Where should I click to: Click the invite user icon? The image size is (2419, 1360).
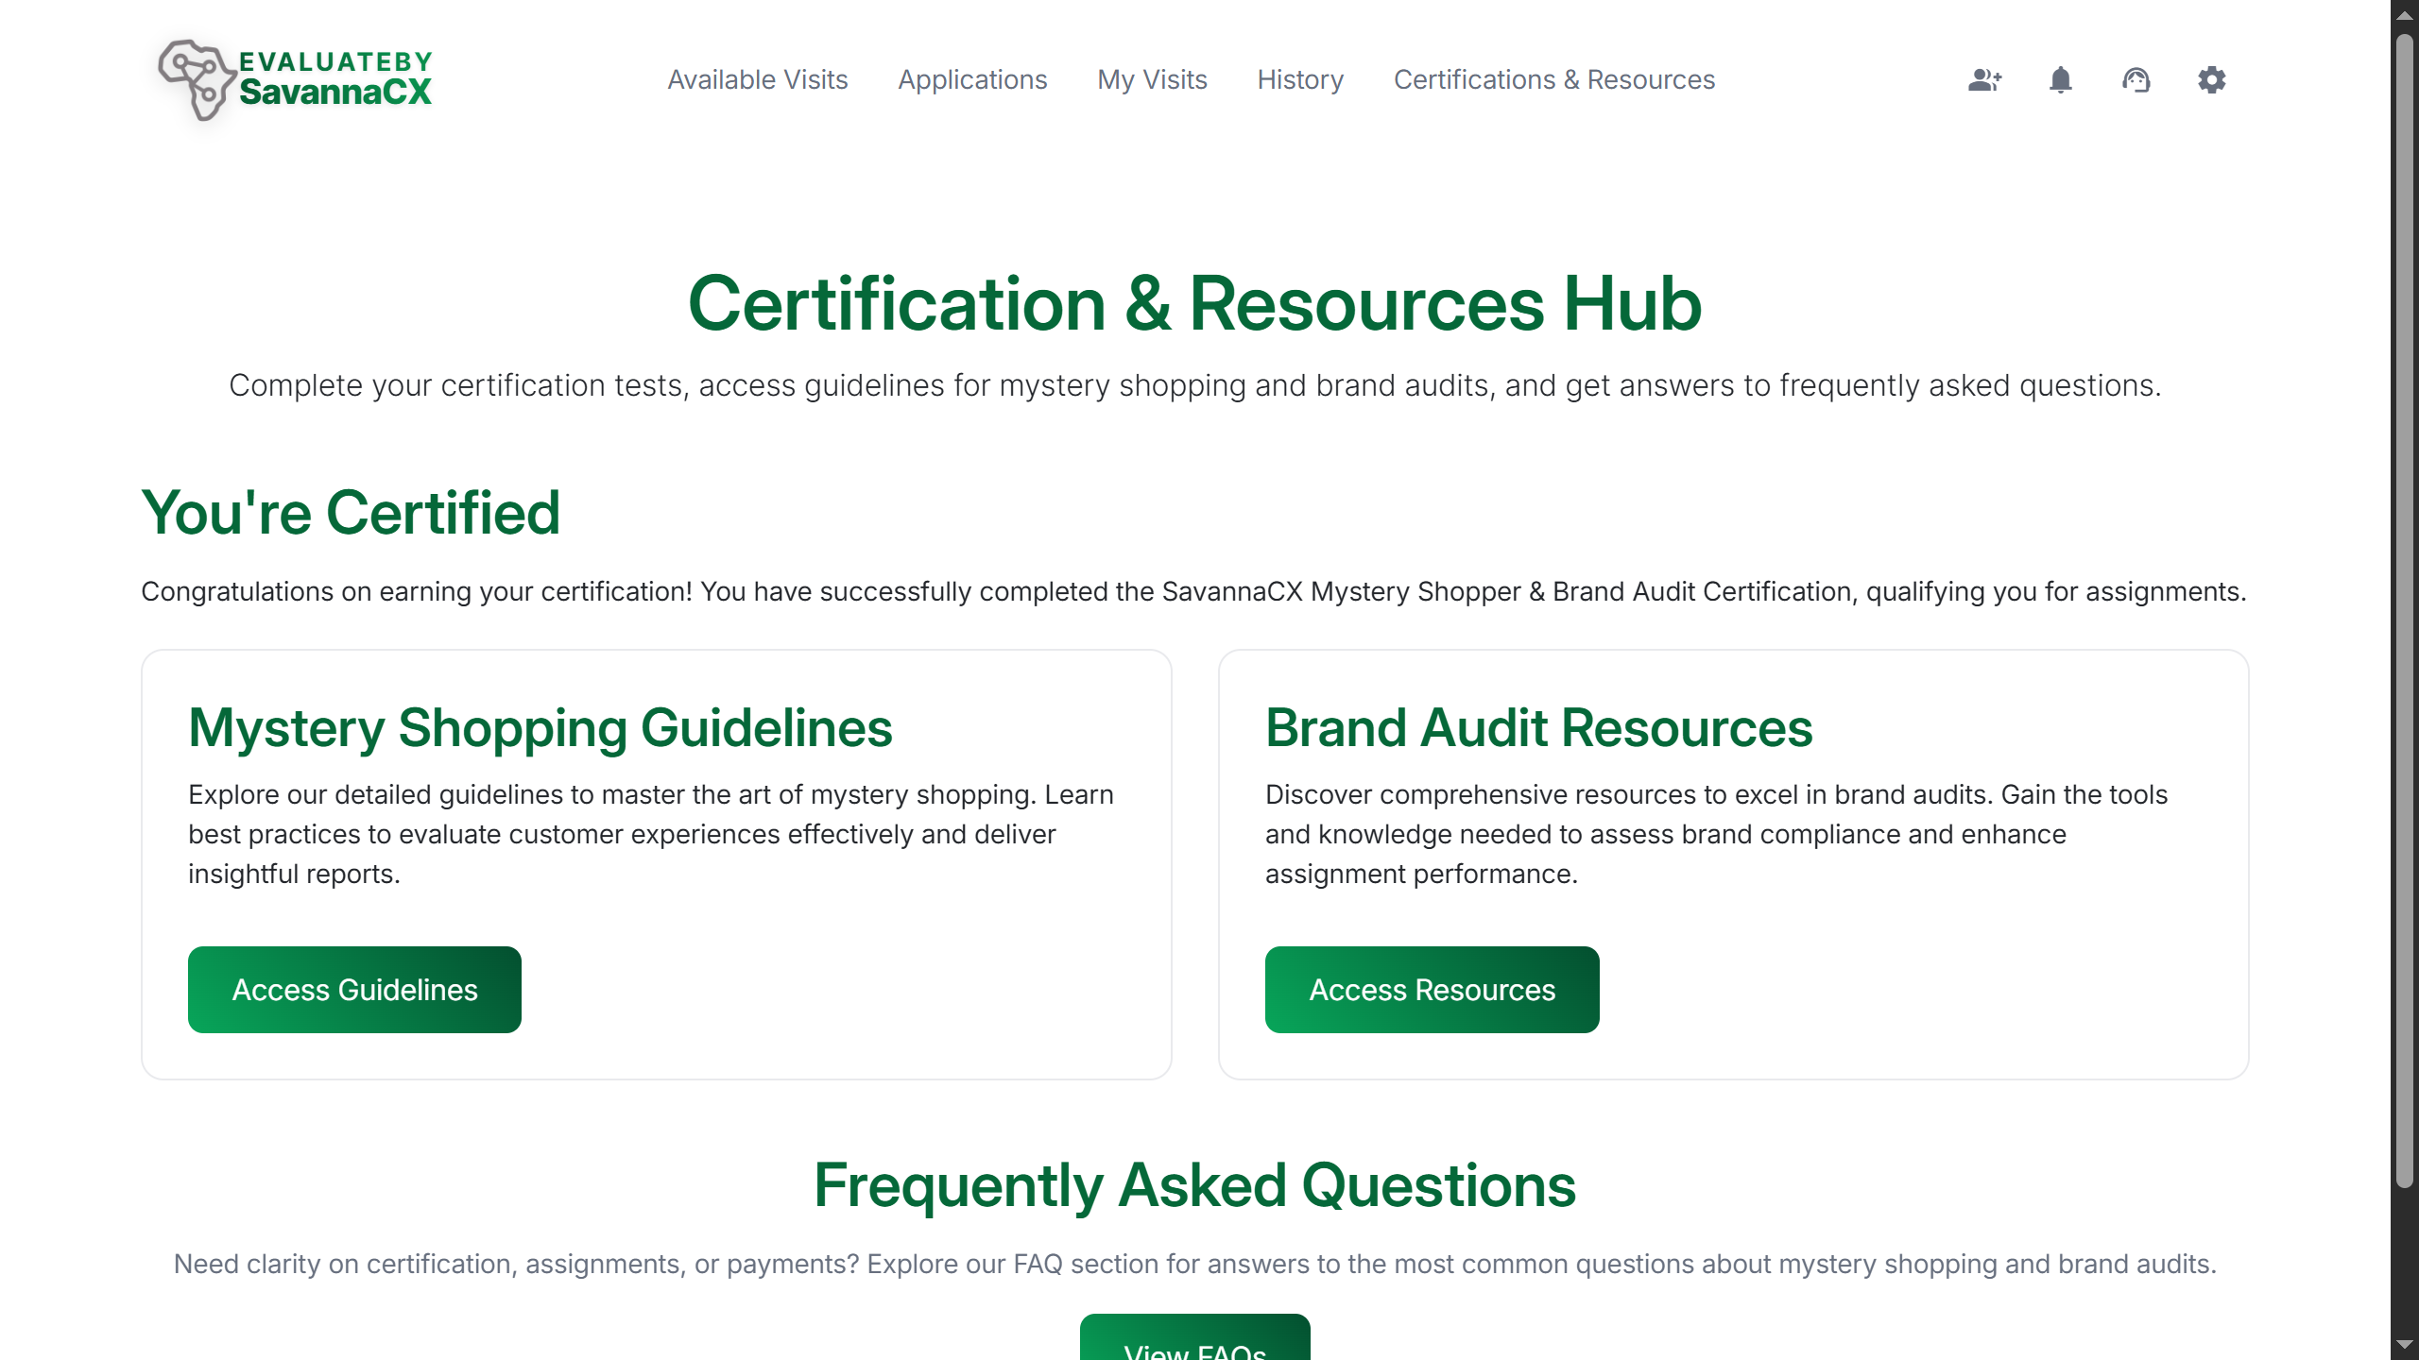[1984, 80]
